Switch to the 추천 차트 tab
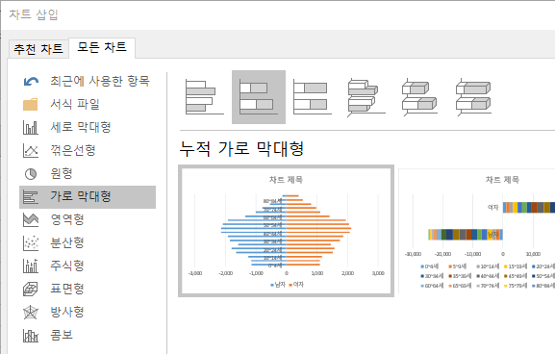This screenshot has height=354, width=555. point(38,48)
